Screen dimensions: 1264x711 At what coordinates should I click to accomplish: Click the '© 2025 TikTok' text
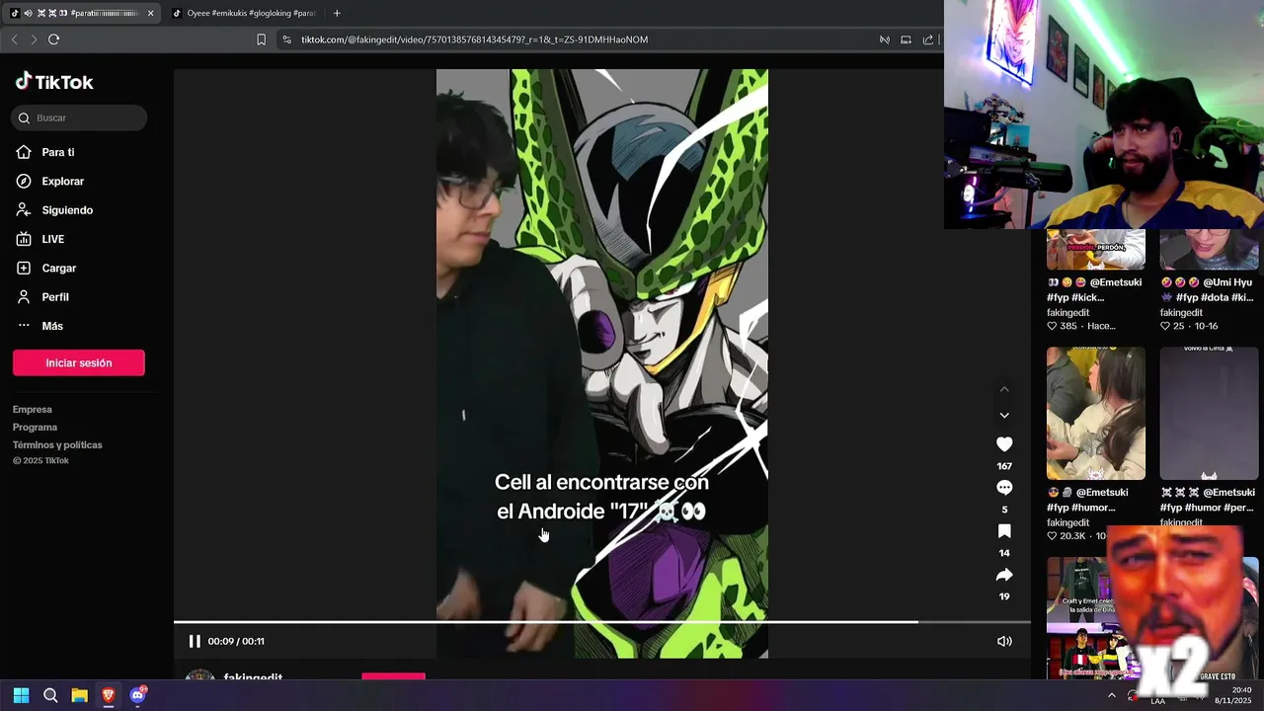pyautogui.click(x=40, y=461)
